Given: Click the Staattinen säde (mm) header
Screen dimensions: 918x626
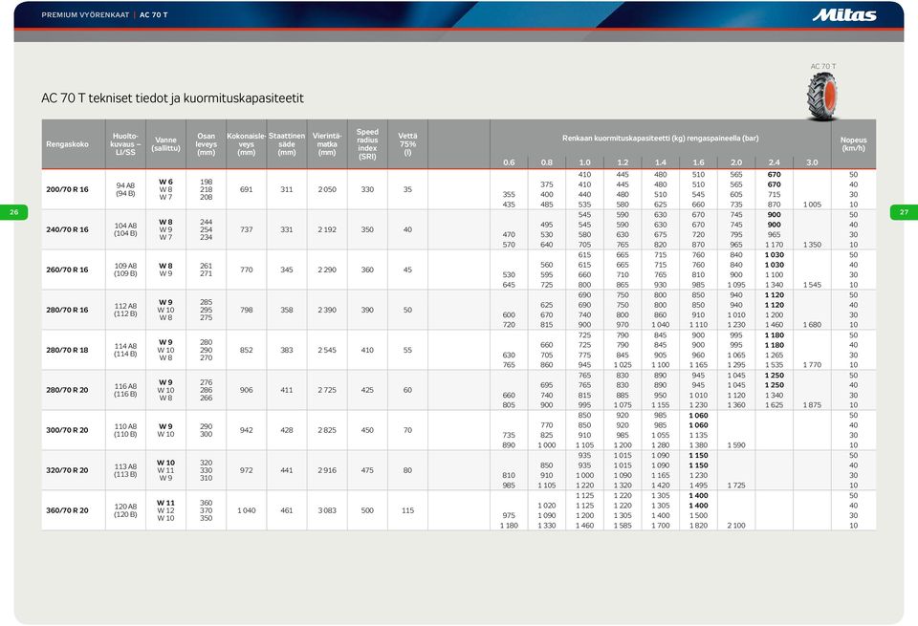Looking at the screenshot, I should pos(287,144).
